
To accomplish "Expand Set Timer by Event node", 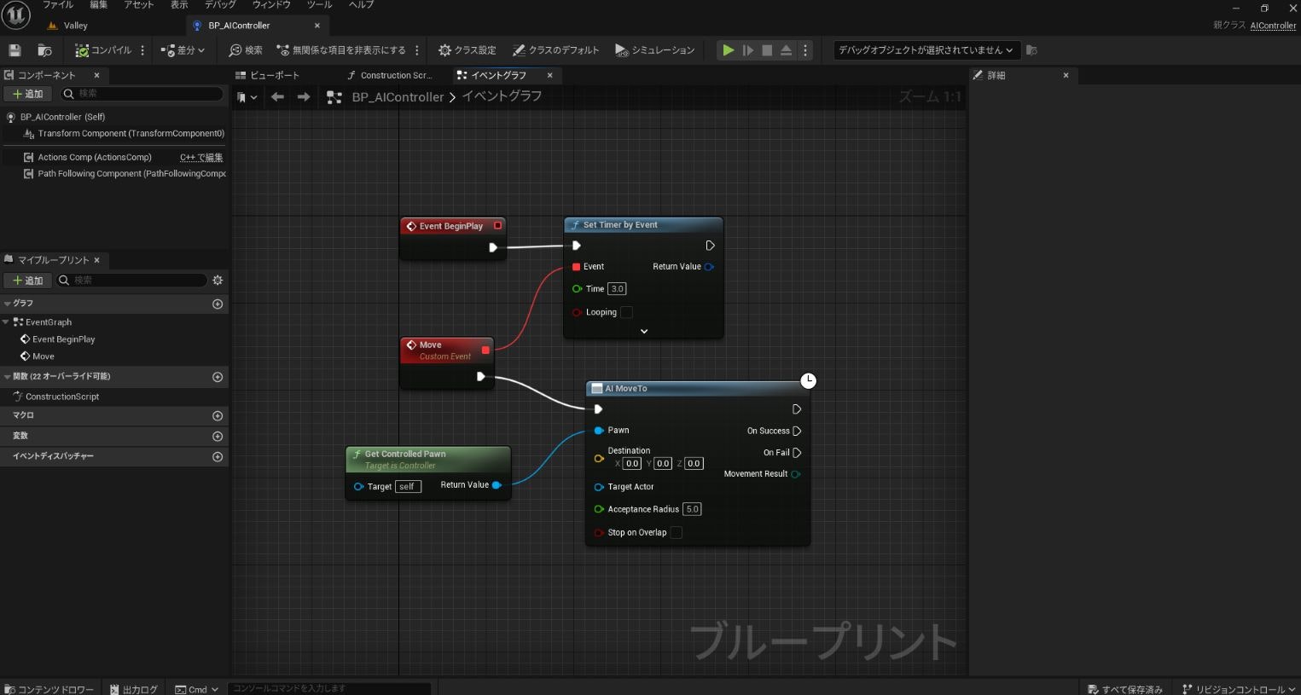I will [644, 331].
